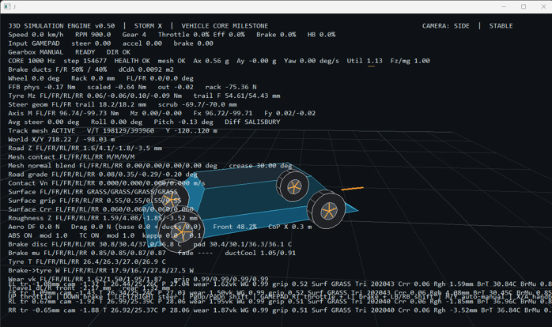Close the simulation window
This screenshot has height=327, width=552.
pyautogui.click(x=543, y=6)
